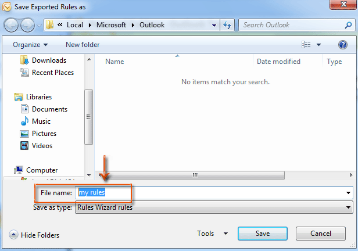
Task: Click New folder in toolbar
Action: coord(83,45)
